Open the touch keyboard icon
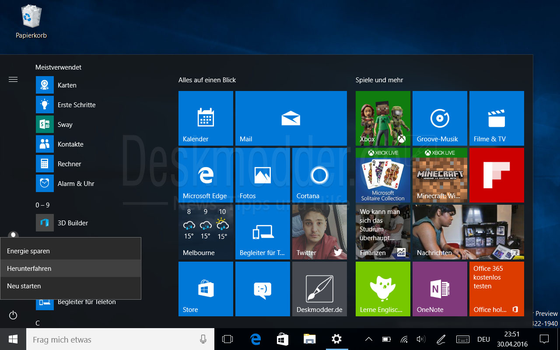Screen dimensions: 560x350 (463, 339)
